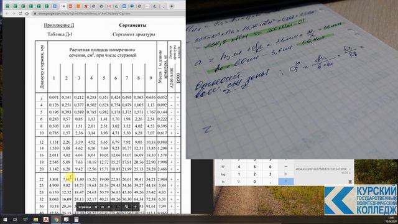Reset PDF zoom with magnifier icon
398x224 pixels.
[127, 207]
